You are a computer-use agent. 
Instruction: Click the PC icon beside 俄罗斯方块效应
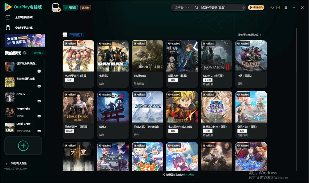point(39,71)
